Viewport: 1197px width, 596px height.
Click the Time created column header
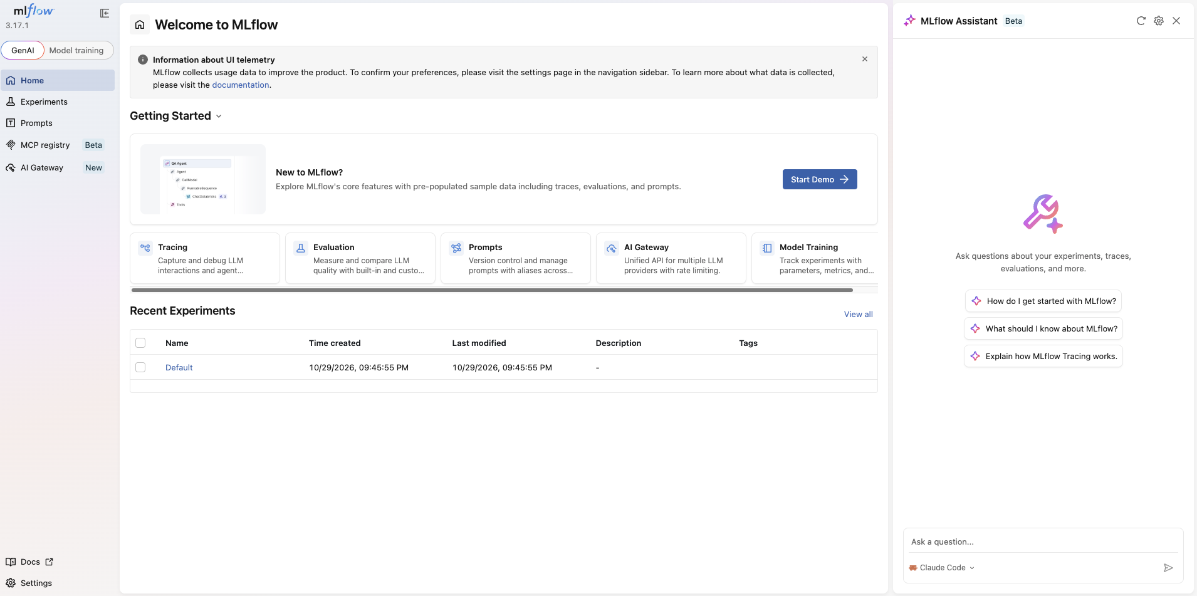335,343
